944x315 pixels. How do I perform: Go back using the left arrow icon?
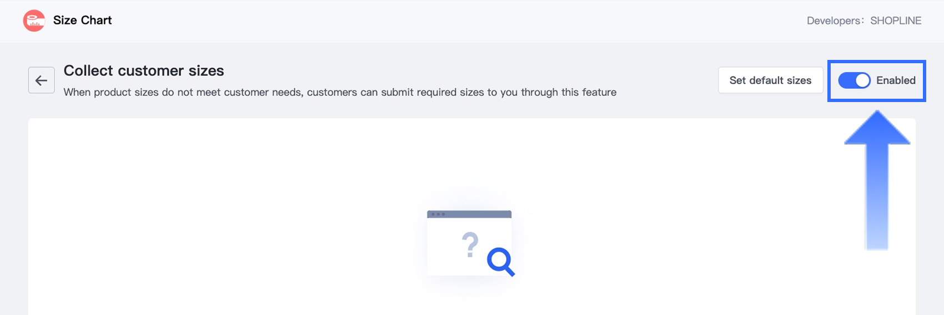coord(41,80)
